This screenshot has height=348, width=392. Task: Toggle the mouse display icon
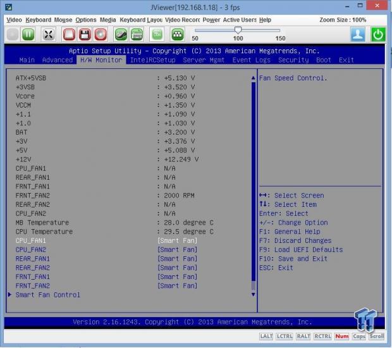pos(121,34)
